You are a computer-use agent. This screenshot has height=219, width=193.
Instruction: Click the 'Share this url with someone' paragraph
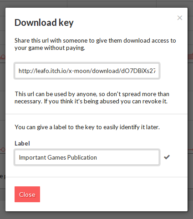click(95, 44)
